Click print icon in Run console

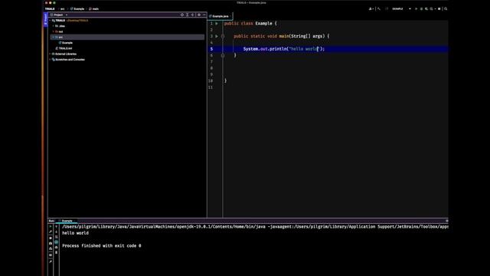click(x=56, y=247)
